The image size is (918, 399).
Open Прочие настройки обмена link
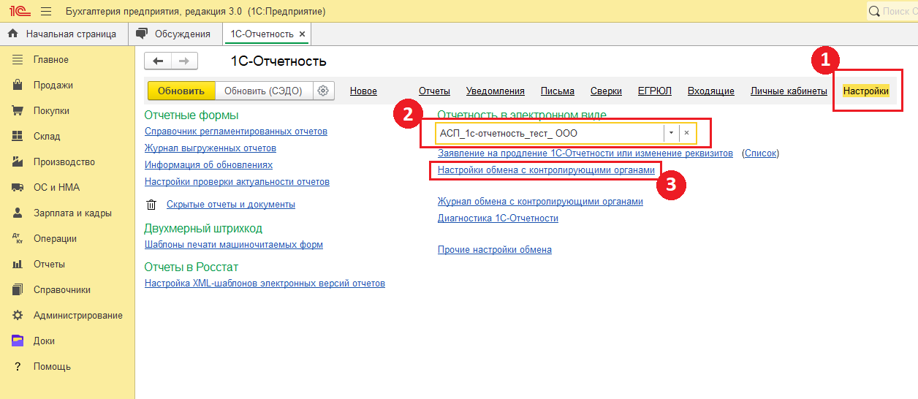(x=495, y=250)
